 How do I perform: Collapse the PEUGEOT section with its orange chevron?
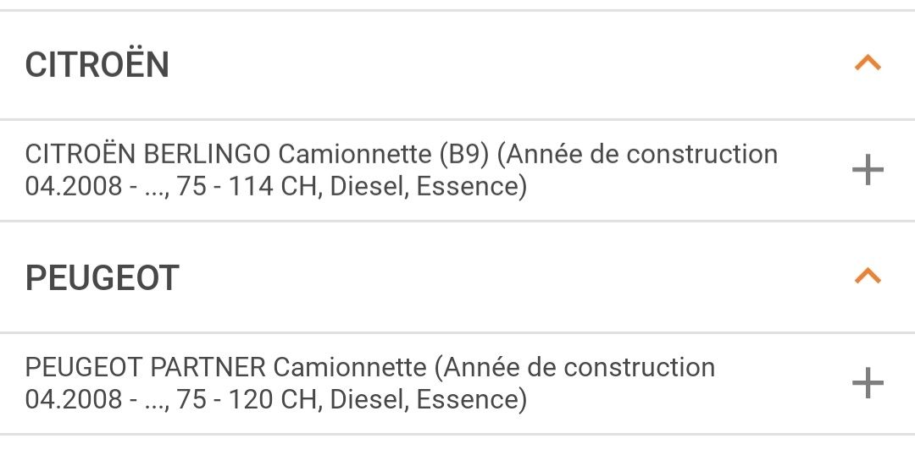point(868,277)
